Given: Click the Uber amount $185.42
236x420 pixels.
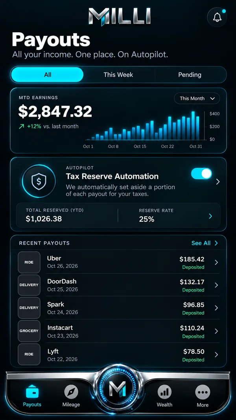Looking at the screenshot, I should 192,259.
